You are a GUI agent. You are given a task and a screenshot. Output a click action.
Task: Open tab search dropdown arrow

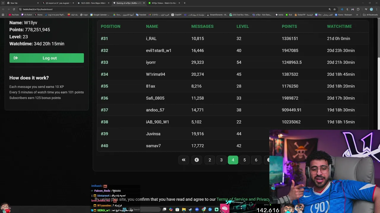3,3
